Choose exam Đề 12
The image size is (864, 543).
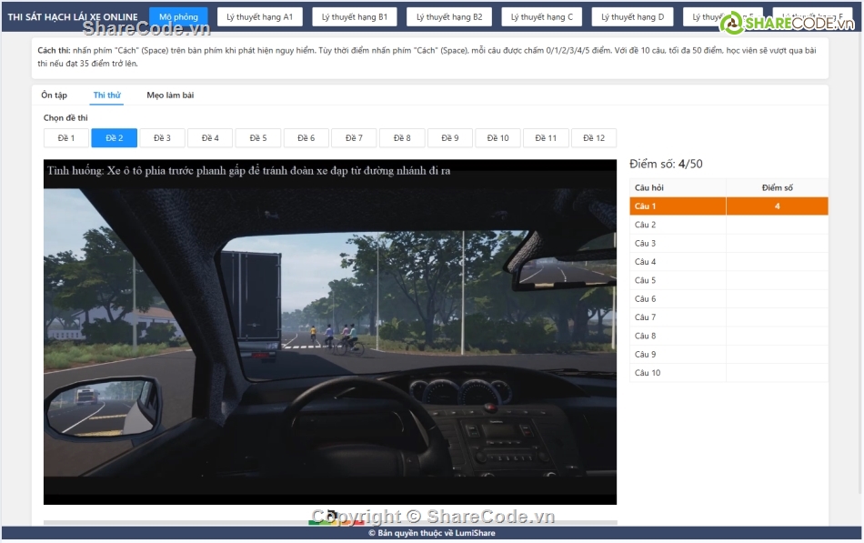coord(593,138)
